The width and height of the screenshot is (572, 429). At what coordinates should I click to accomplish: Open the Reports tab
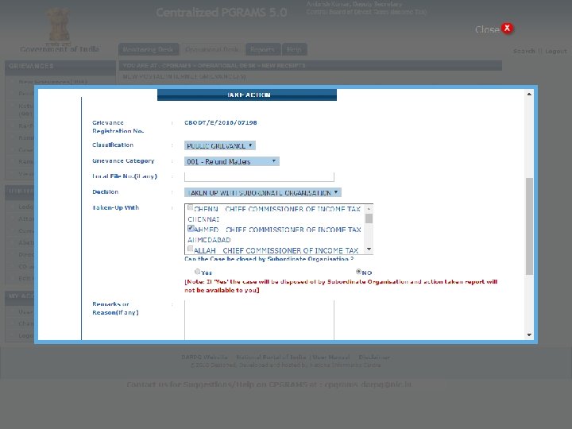click(263, 49)
